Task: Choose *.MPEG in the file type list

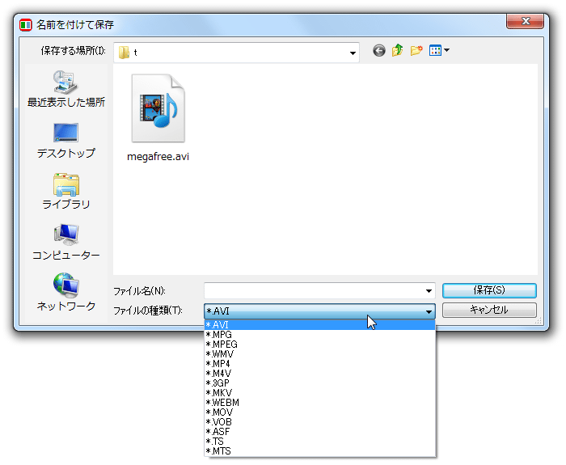Action: point(320,345)
